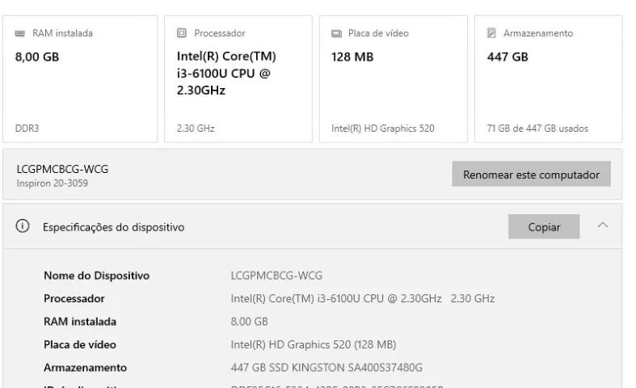The height and width of the screenshot is (388, 636).
Task: Click the Especificações do dispositivo header
Action: pyautogui.click(x=114, y=227)
